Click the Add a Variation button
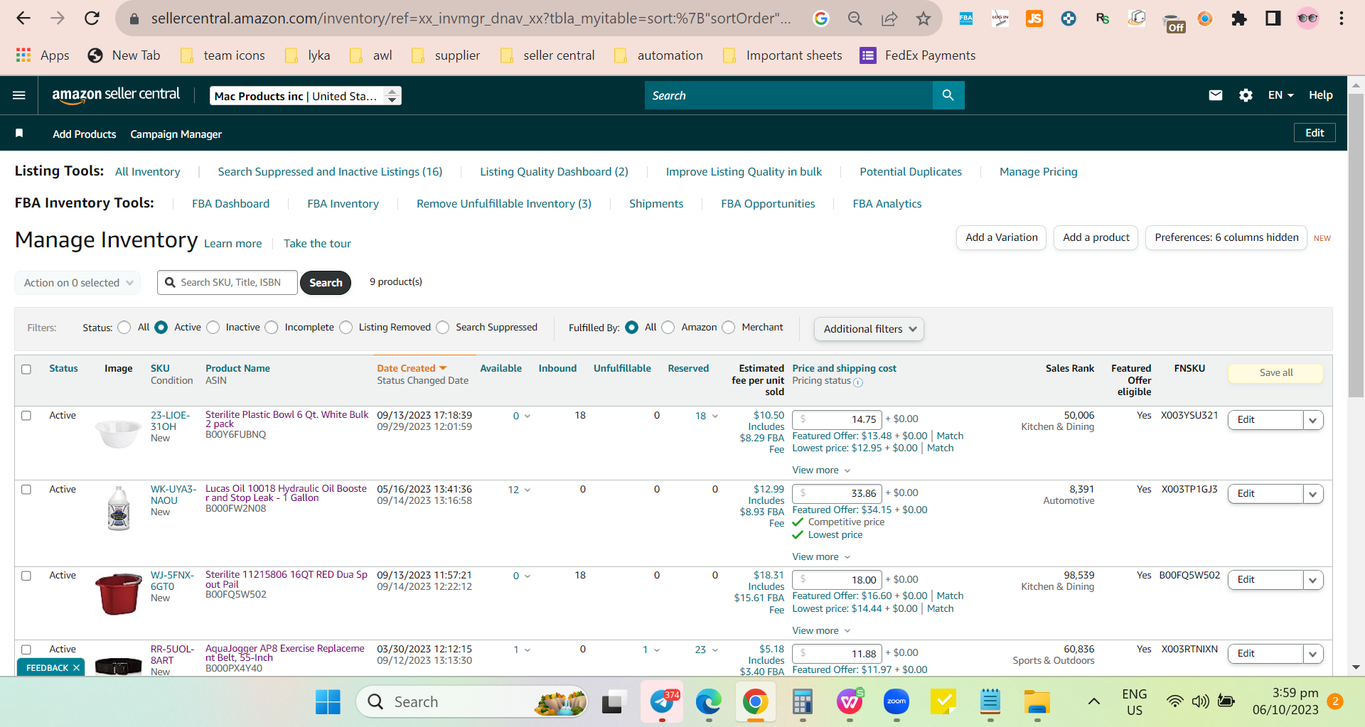This screenshot has height=727, width=1365. click(x=1001, y=237)
